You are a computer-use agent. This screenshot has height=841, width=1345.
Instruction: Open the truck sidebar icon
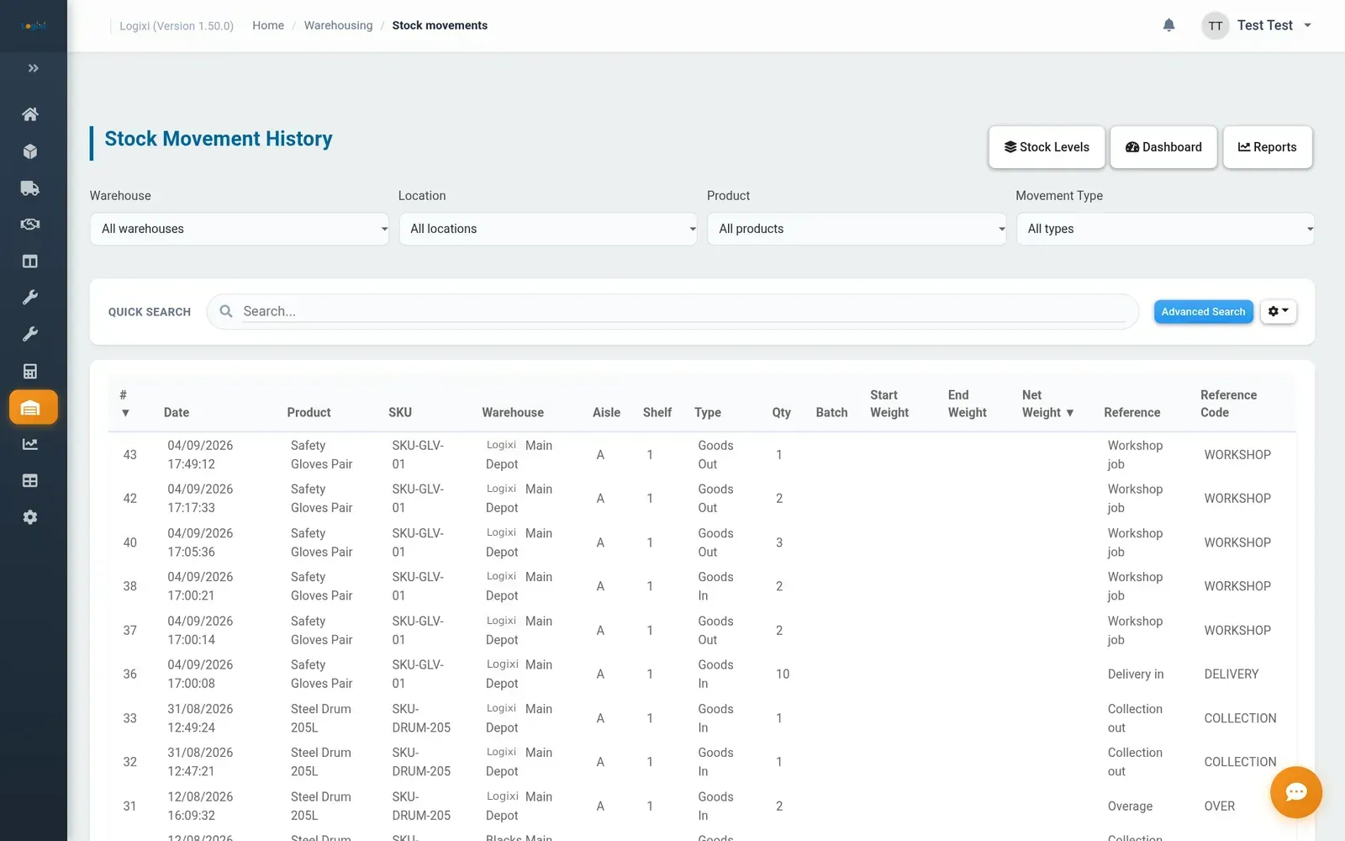tap(30, 188)
